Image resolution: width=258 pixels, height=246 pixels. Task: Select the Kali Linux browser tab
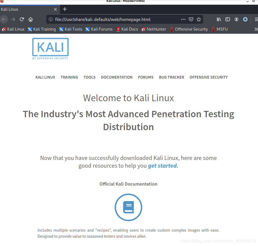pos(30,9)
